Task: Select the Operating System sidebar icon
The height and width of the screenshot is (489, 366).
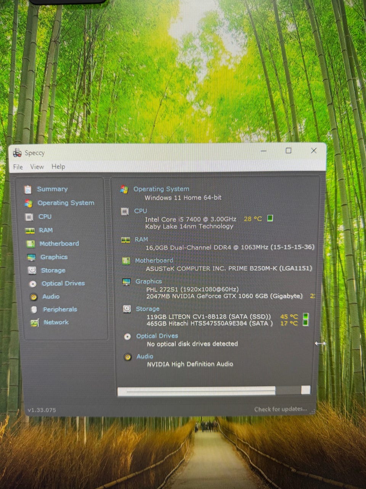Action: click(29, 203)
